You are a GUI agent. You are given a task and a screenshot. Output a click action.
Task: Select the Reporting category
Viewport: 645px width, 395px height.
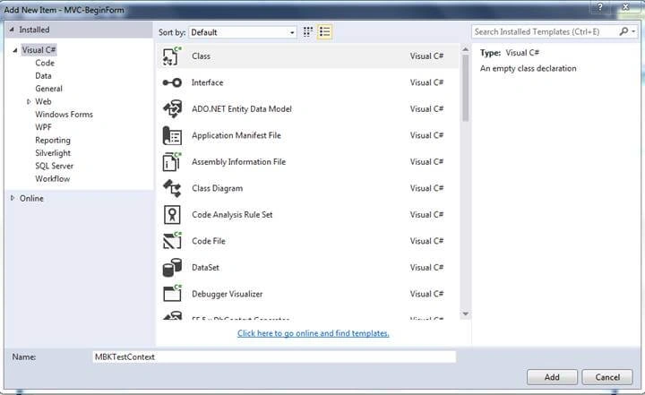[53, 140]
